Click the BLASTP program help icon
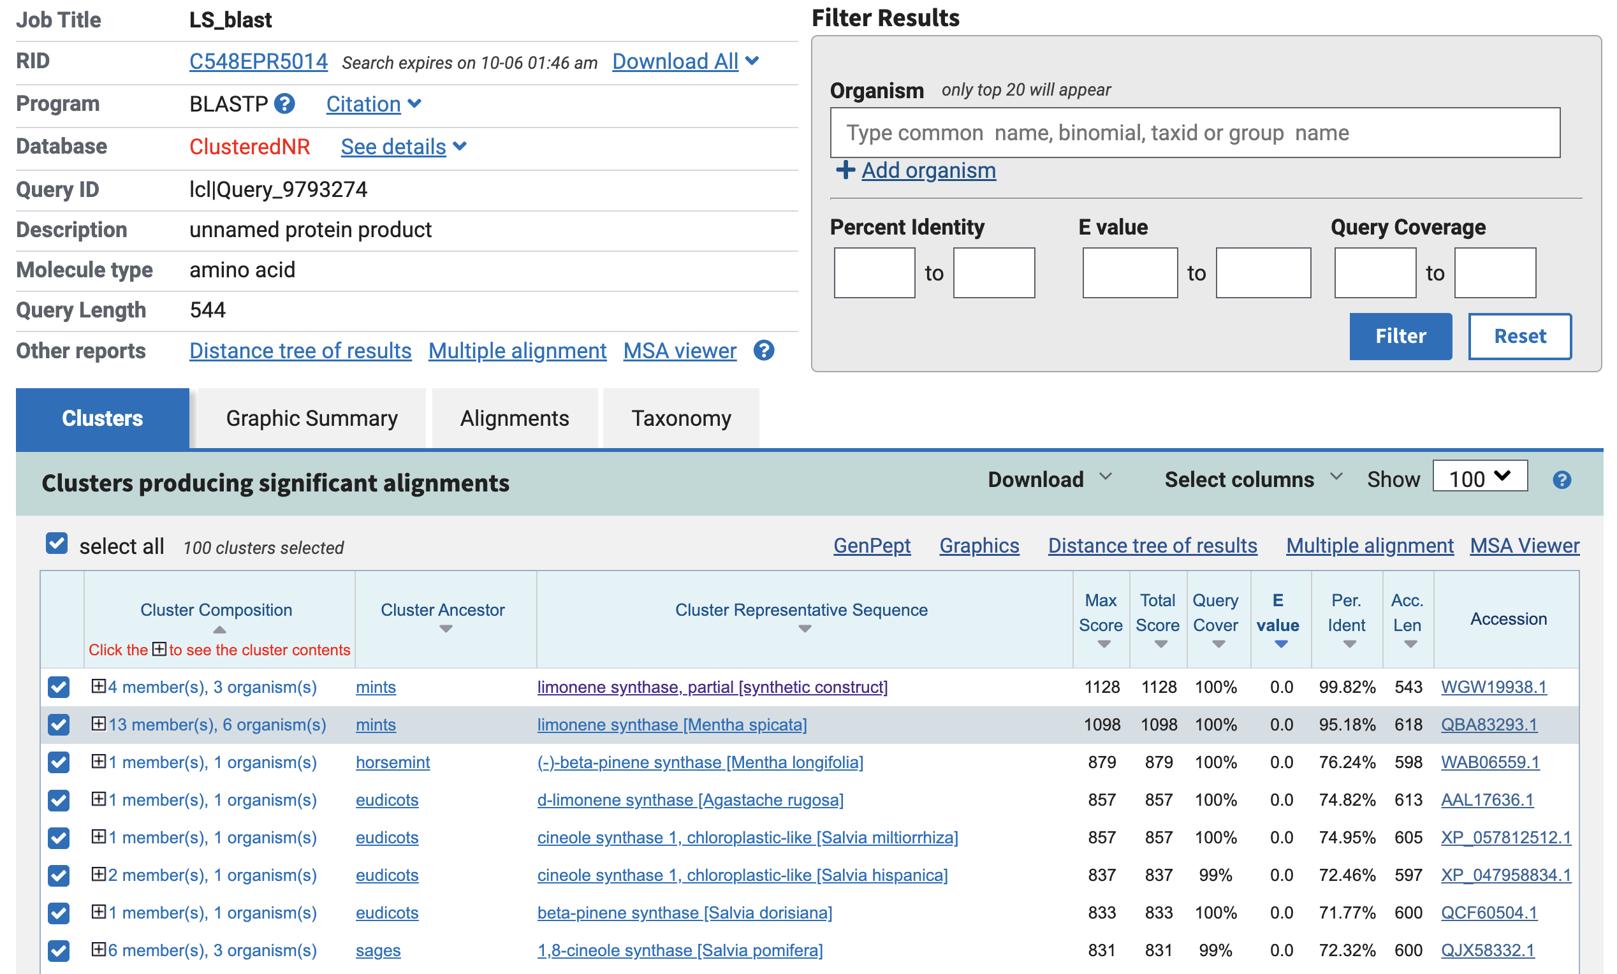This screenshot has width=1617, height=974. [284, 104]
